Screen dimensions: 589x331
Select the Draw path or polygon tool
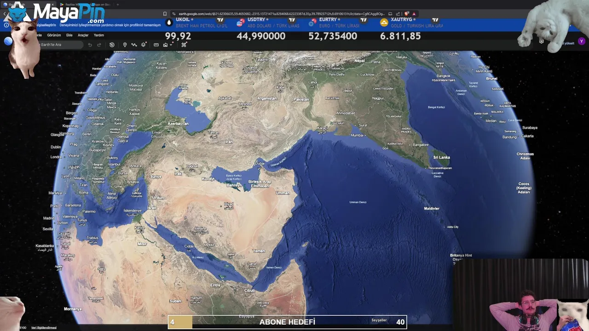[134, 45]
